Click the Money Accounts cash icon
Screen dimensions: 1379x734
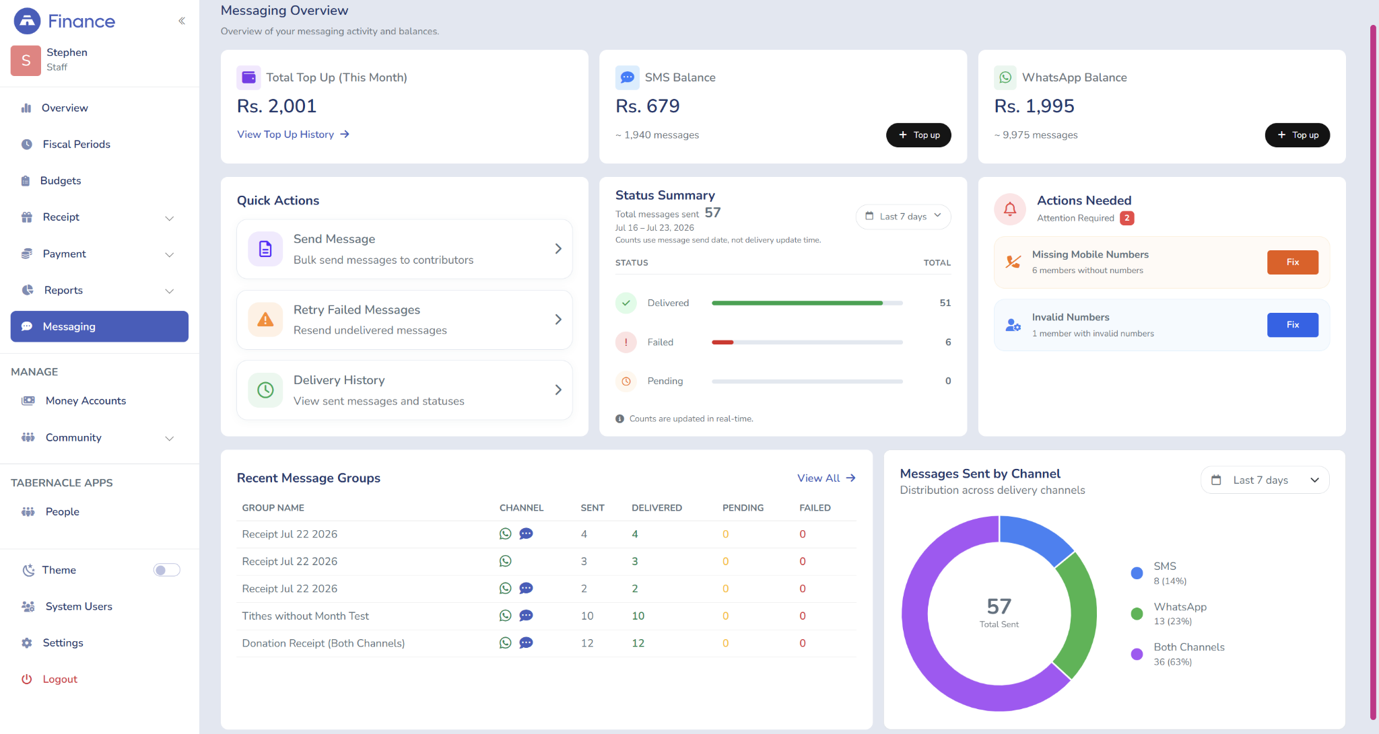point(28,400)
